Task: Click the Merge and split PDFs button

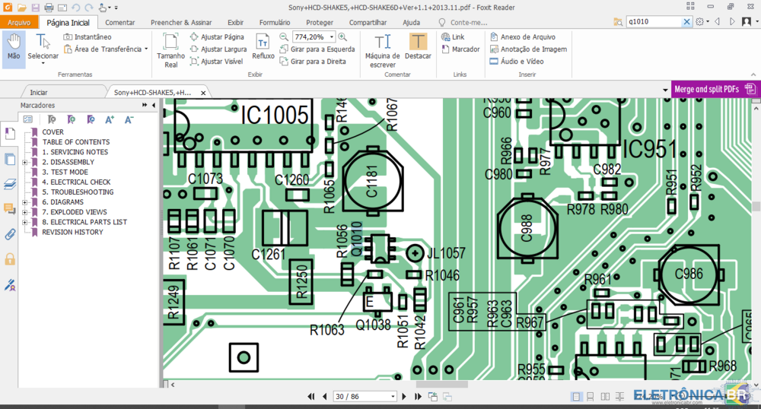Action: (715, 89)
